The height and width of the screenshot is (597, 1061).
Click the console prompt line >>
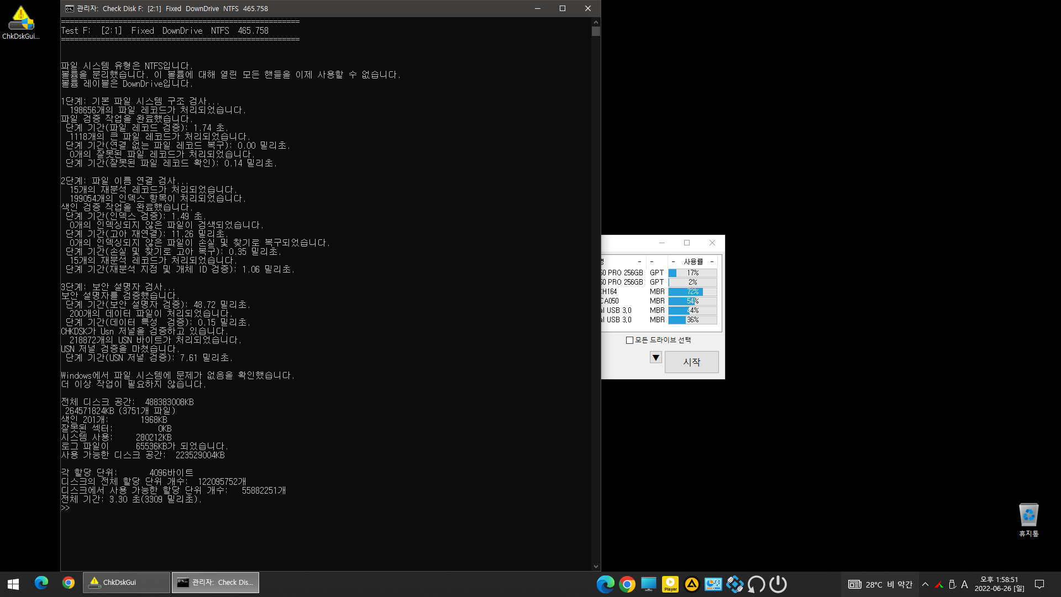coord(66,508)
